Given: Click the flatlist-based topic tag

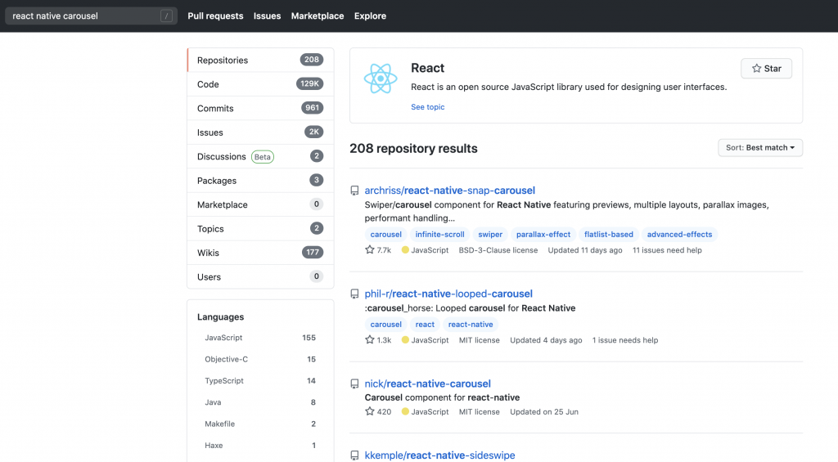Looking at the screenshot, I should point(608,234).
